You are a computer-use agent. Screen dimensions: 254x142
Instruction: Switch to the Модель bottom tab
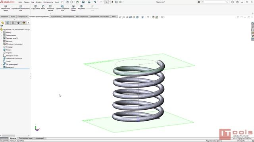[x=13, y=138]
